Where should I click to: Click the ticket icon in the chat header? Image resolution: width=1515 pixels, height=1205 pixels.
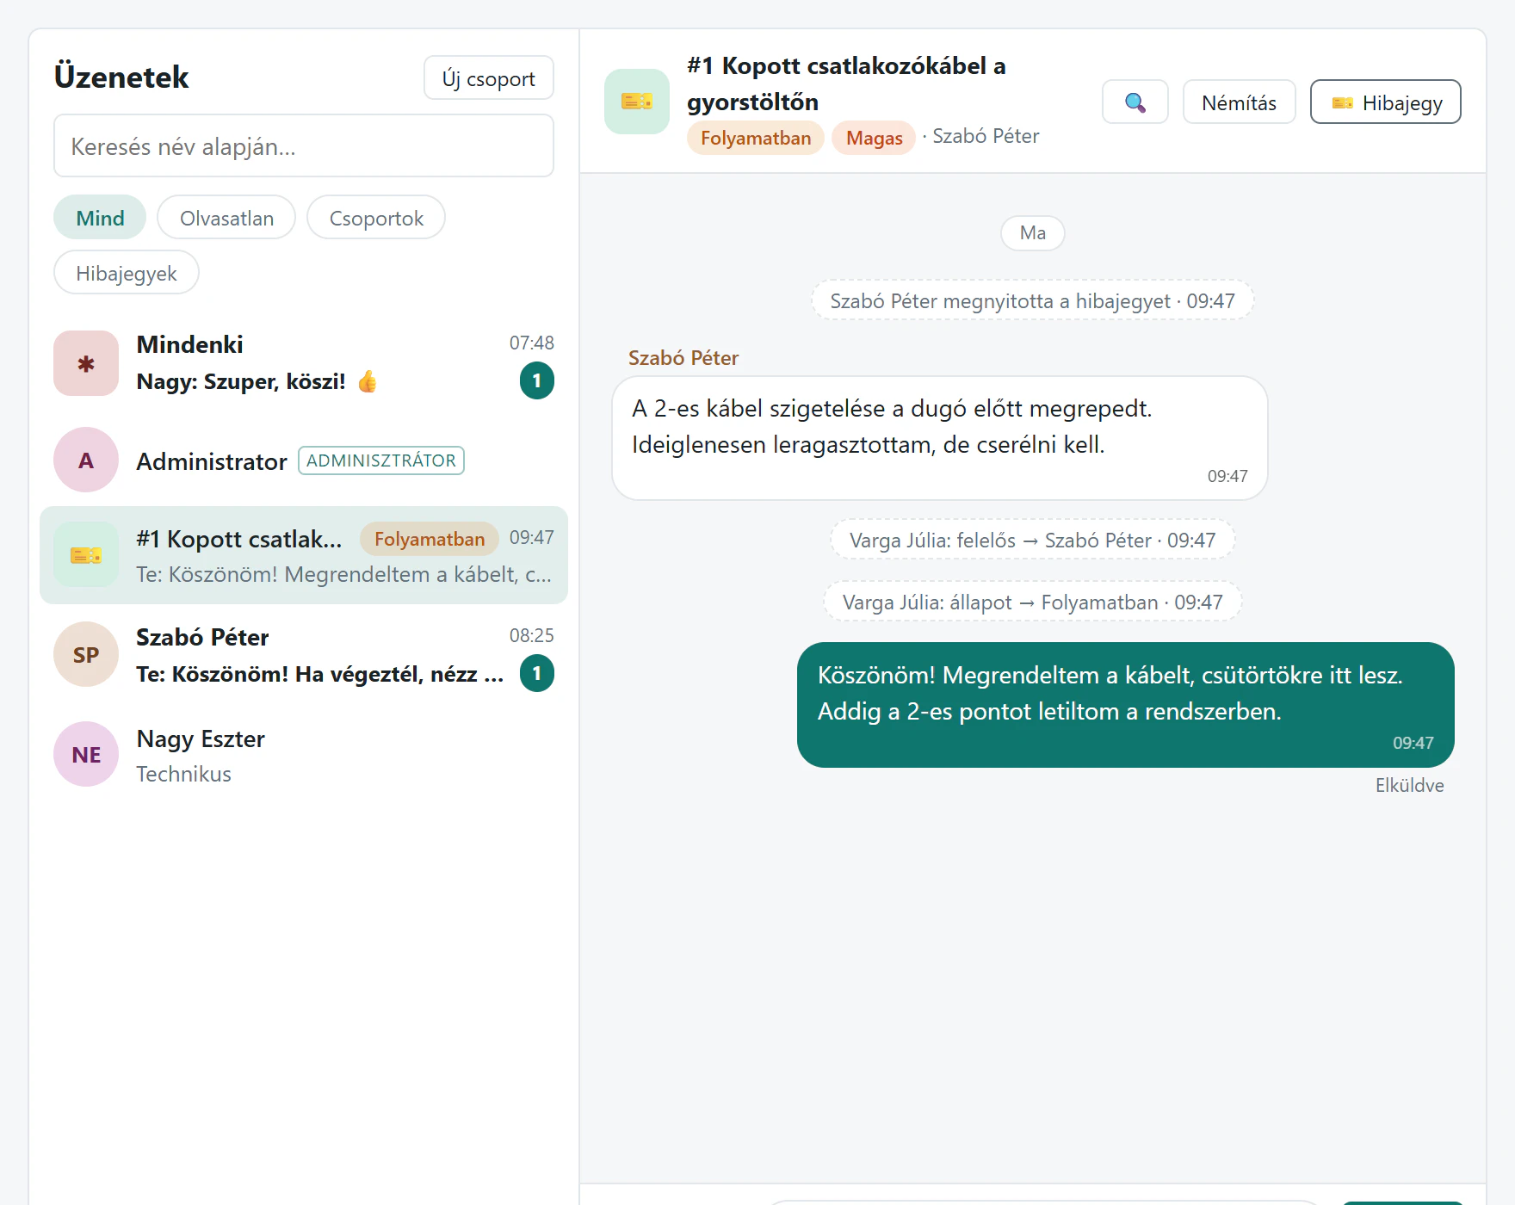click(x=637, y=102)
